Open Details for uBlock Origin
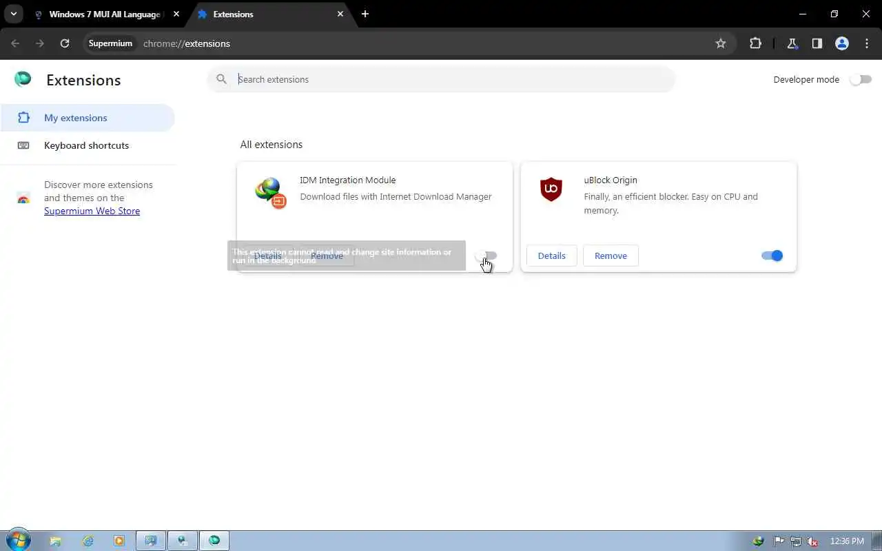This screenshot has width=882, height=551. tap(551, 256)
